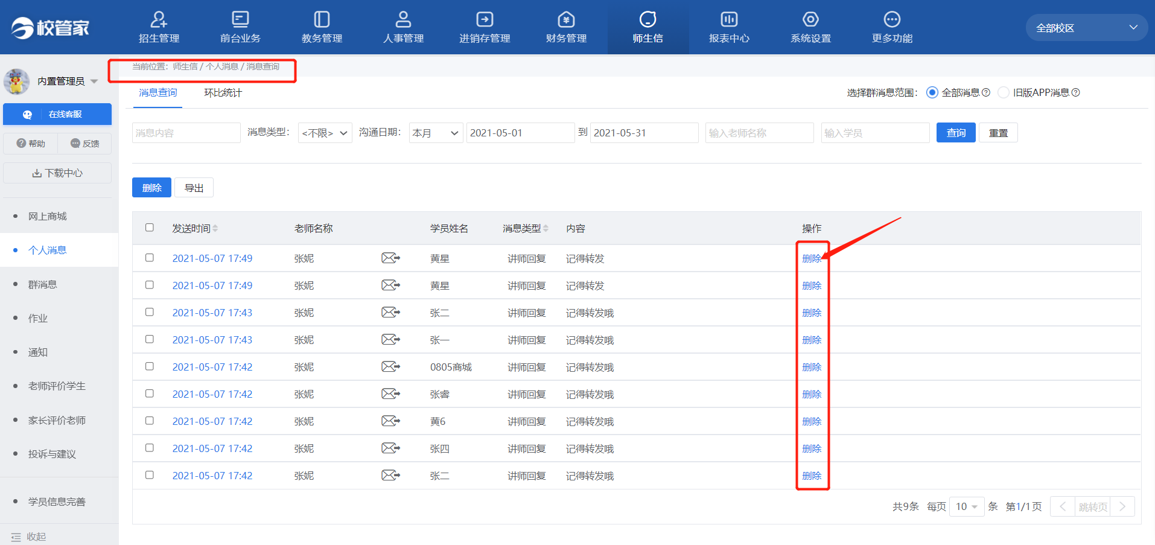Click the 跳转页 page jump field
The height and width of the screenshot is (545, 1155).
tap(1093, 506)
